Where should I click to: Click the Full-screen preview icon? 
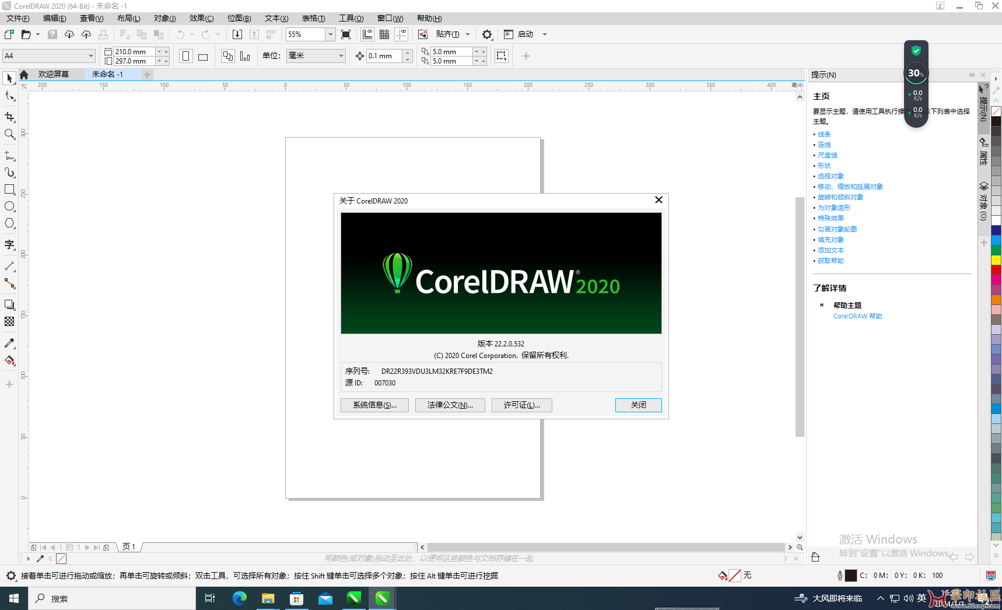(x=346, y=34)
